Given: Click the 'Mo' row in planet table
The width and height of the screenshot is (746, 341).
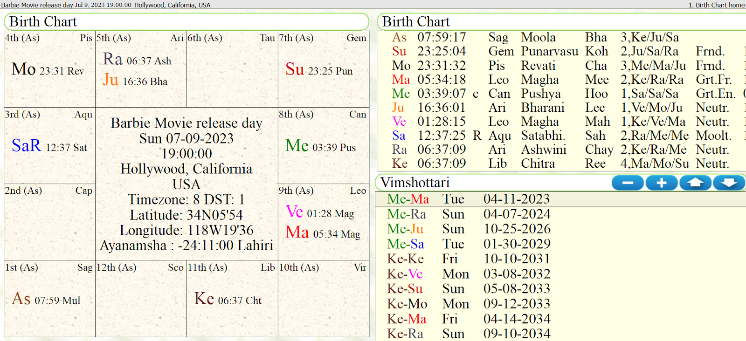Looking at the screenshot, I should point(561,66).
